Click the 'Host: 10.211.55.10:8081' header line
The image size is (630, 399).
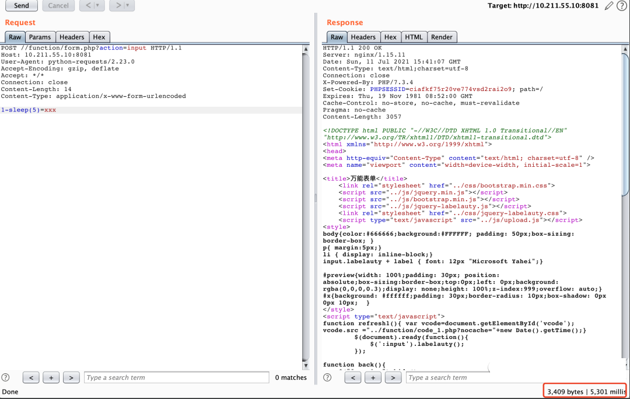tap(46, 55)
